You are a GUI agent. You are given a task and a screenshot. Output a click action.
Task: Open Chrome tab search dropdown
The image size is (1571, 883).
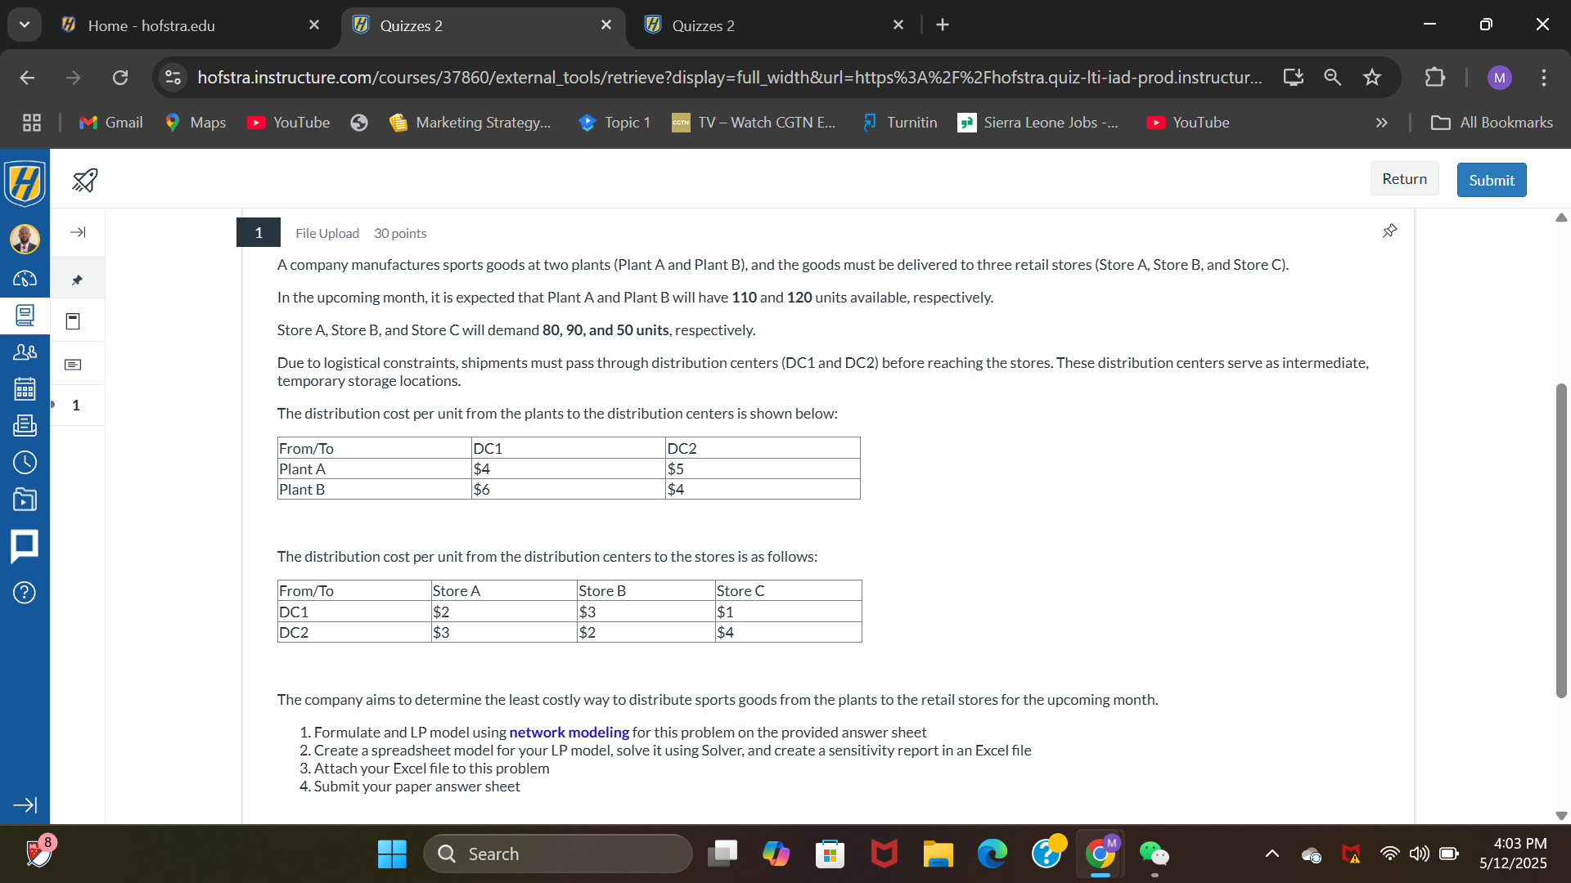pos(25,25)
